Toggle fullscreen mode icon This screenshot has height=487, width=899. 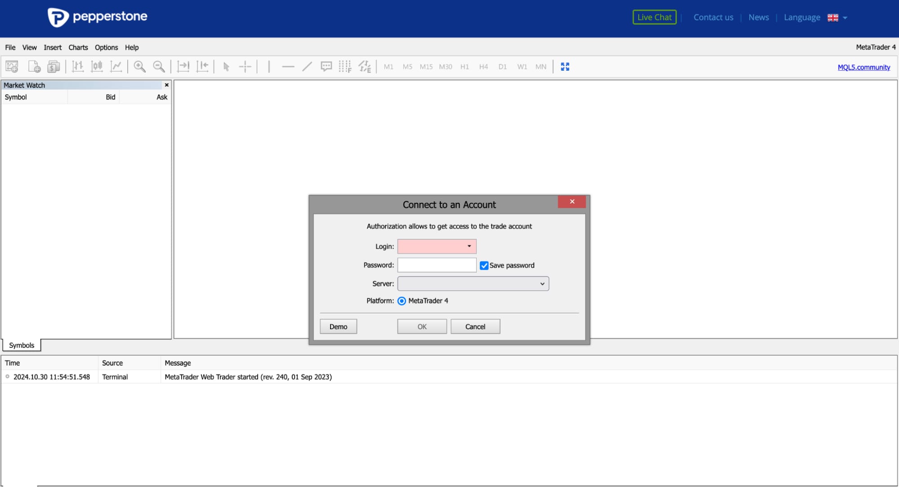coord(565,67)
